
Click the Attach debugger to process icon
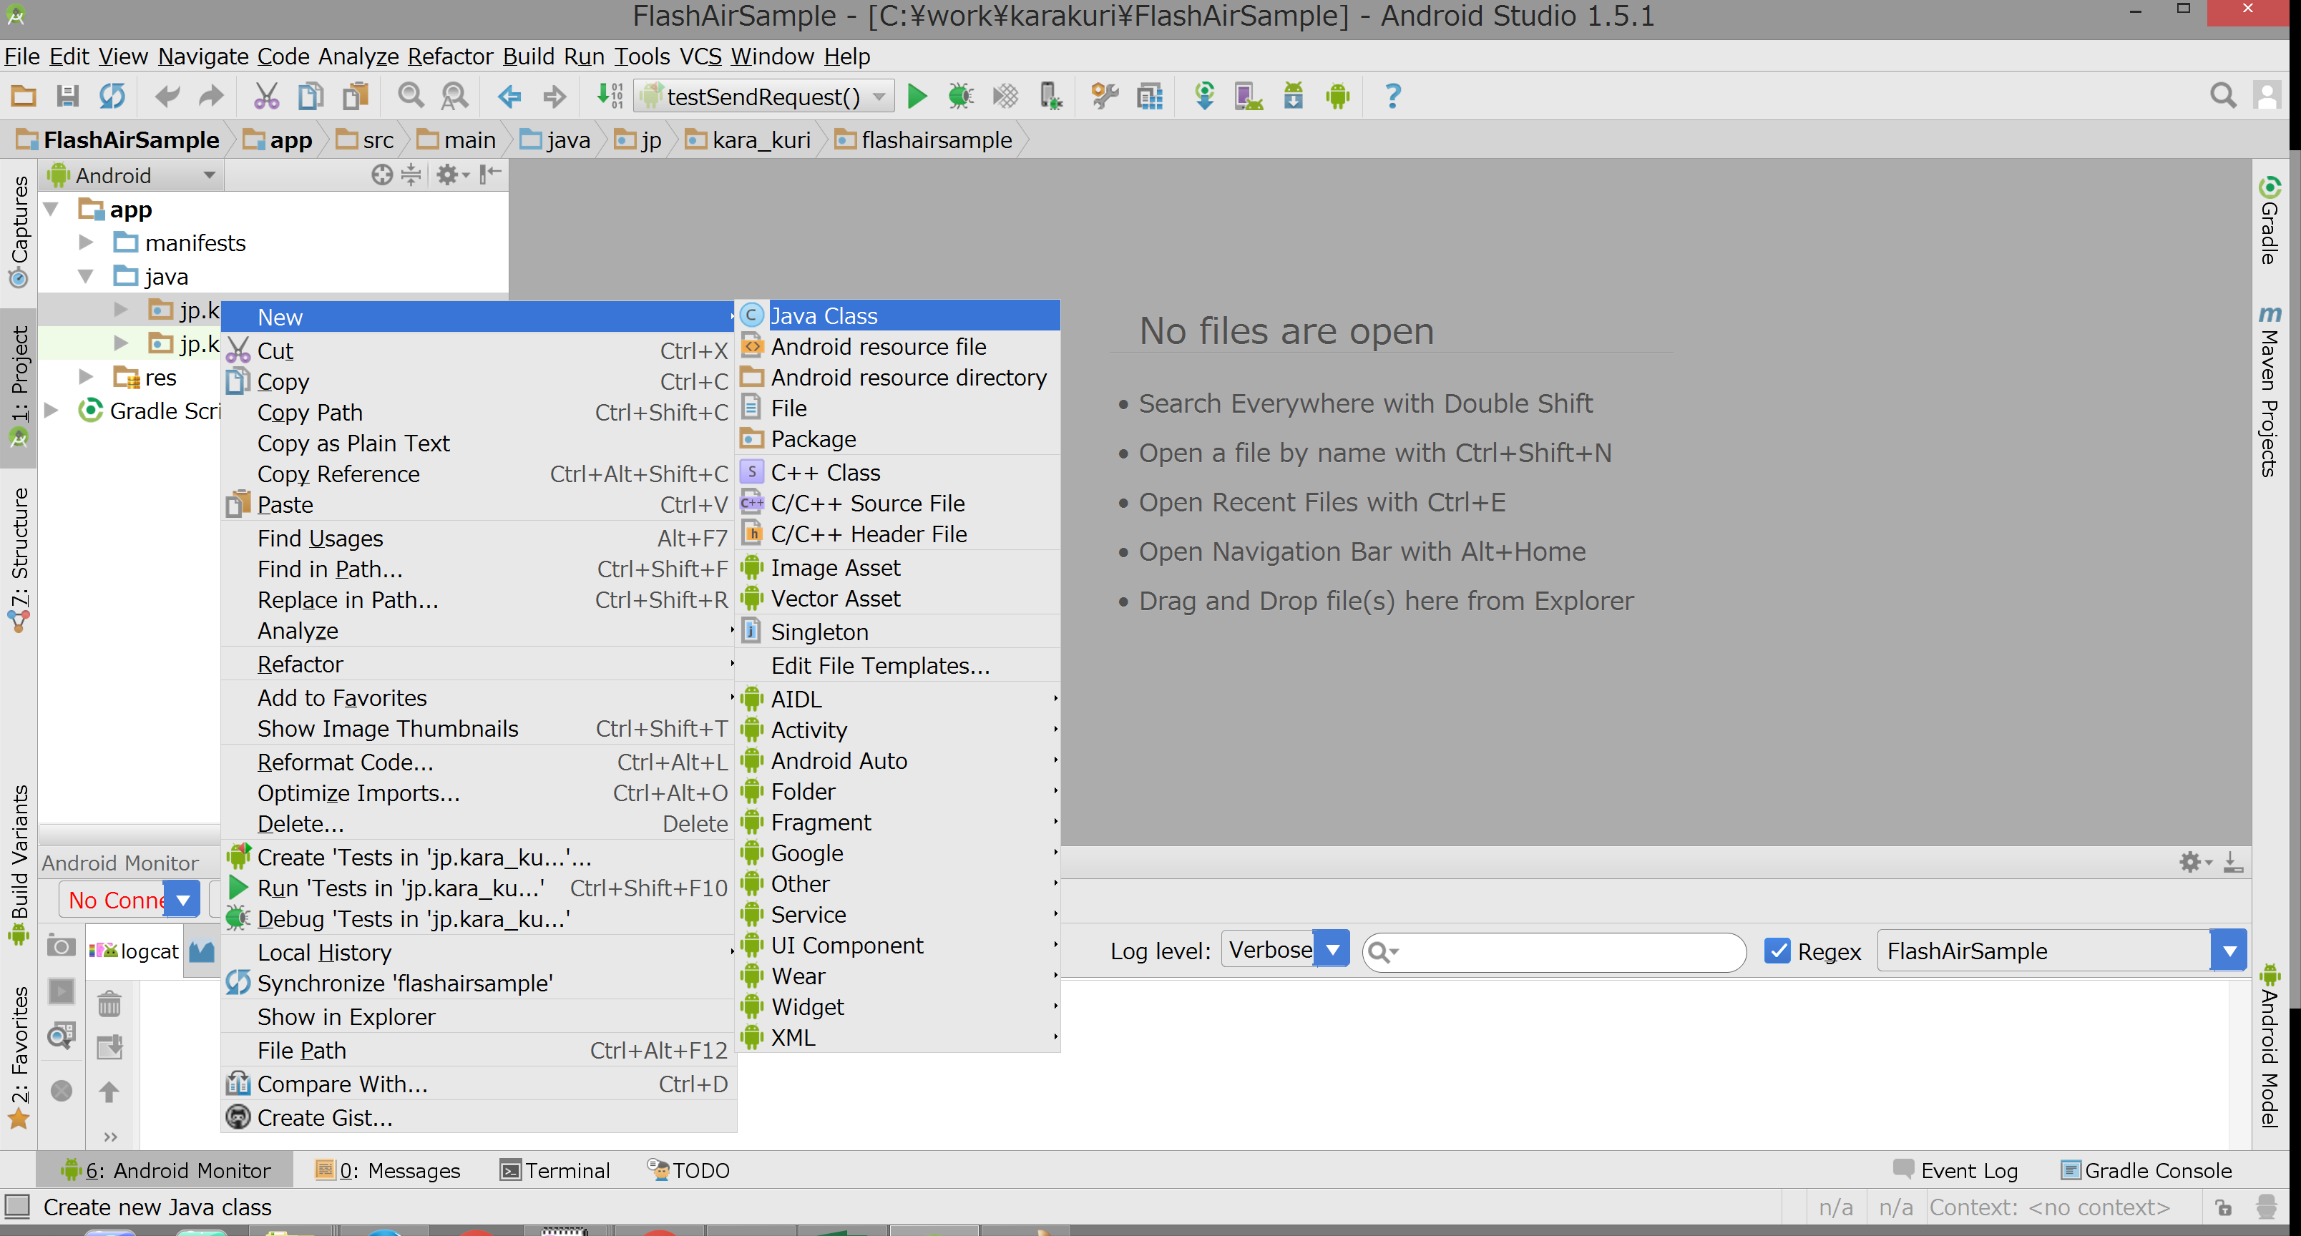coord(1050,96)
